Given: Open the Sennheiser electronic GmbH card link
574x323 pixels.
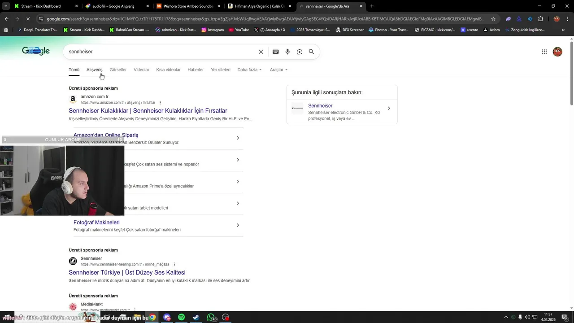Looking at the screenshot, I should click(x=342, y=111).
